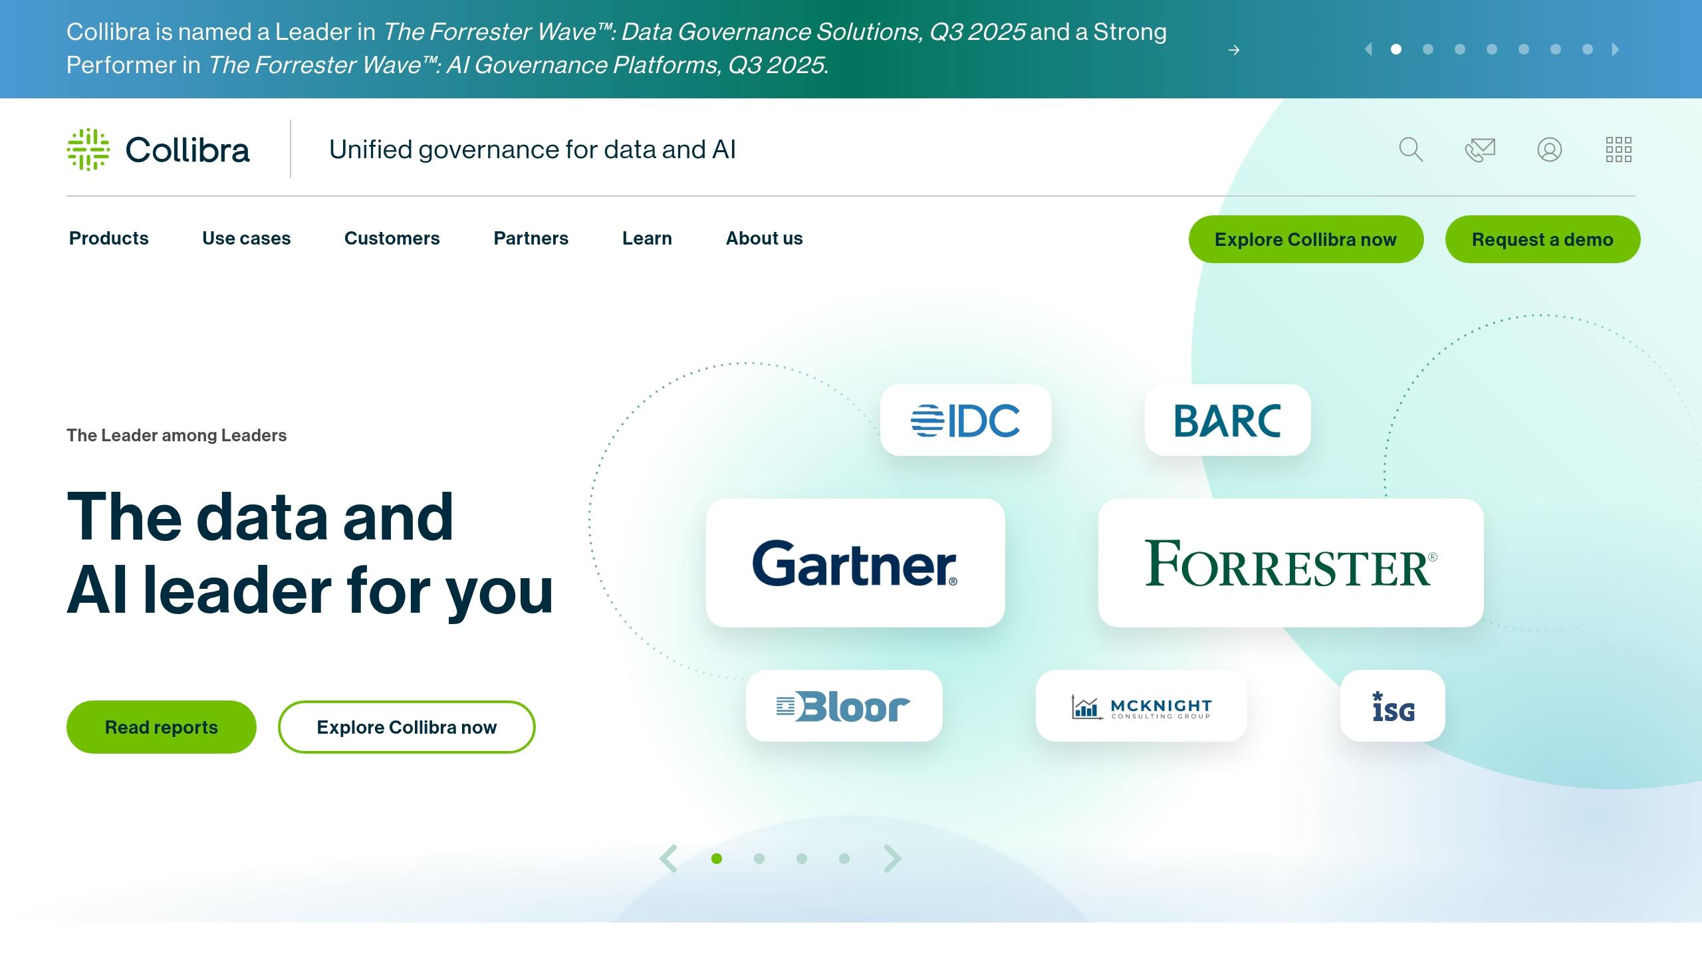Go to the next hero slide chevron

[892, 859]
